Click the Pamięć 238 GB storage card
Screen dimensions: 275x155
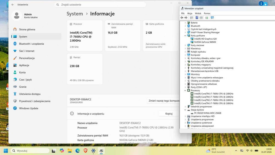point(85,69)
